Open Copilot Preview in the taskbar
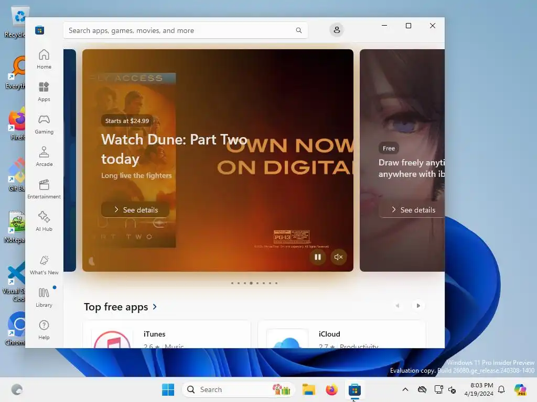537x402 pixels. tap(520, 389)
